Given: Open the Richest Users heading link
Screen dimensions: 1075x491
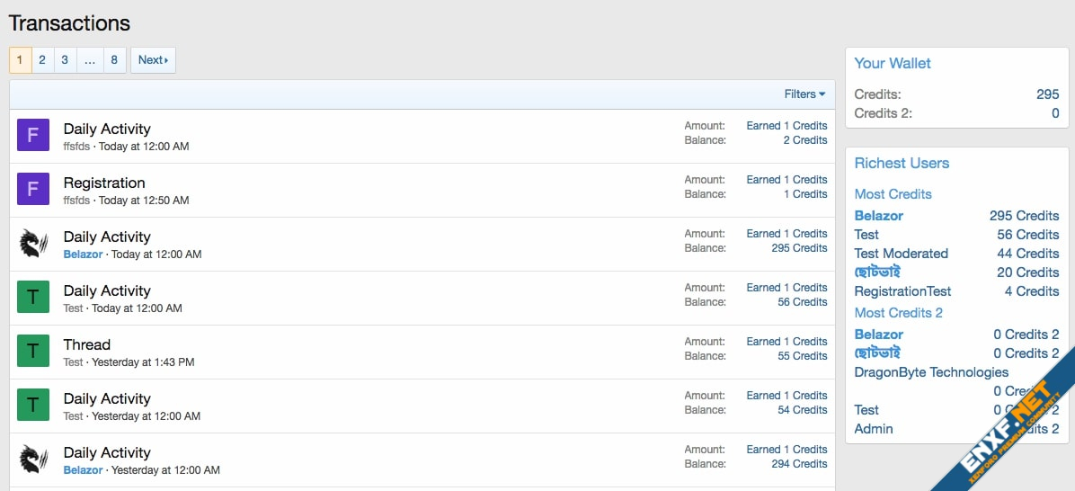Looking at the screenshot, I should tap(902, 163).
